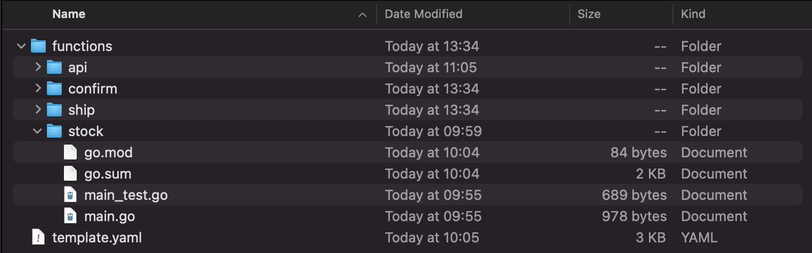The width and height of the screenshot is (812, 253).
Task: Click the go.mod document icon
Action: 70,153
